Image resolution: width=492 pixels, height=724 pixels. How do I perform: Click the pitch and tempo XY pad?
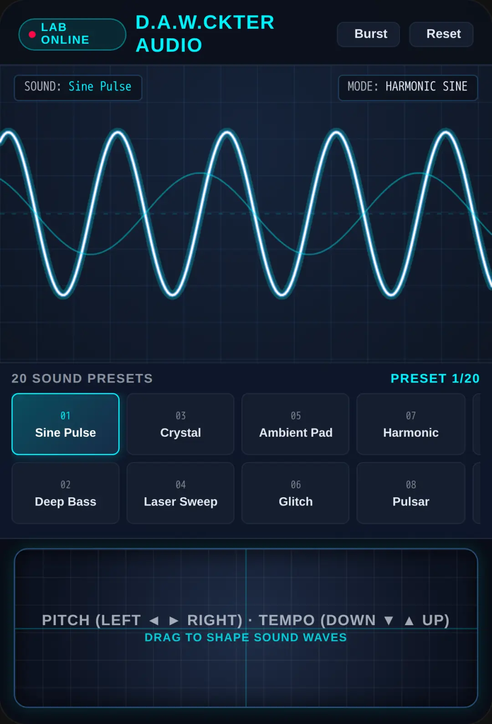point(246,628)
